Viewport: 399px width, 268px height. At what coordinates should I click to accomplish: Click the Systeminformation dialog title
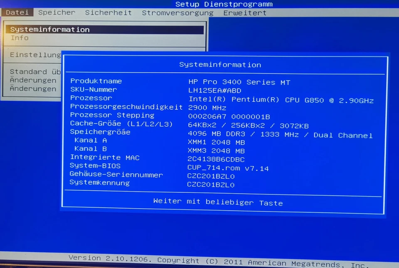(220, 65)
